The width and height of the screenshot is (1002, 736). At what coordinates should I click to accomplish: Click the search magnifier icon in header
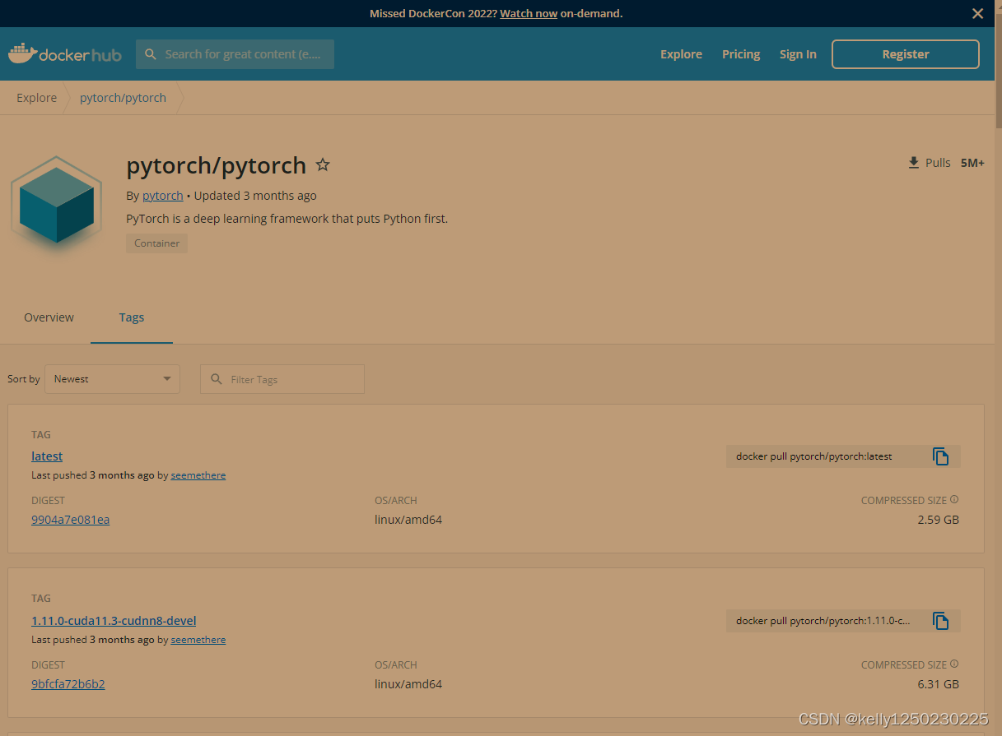[x=151, y=54]
